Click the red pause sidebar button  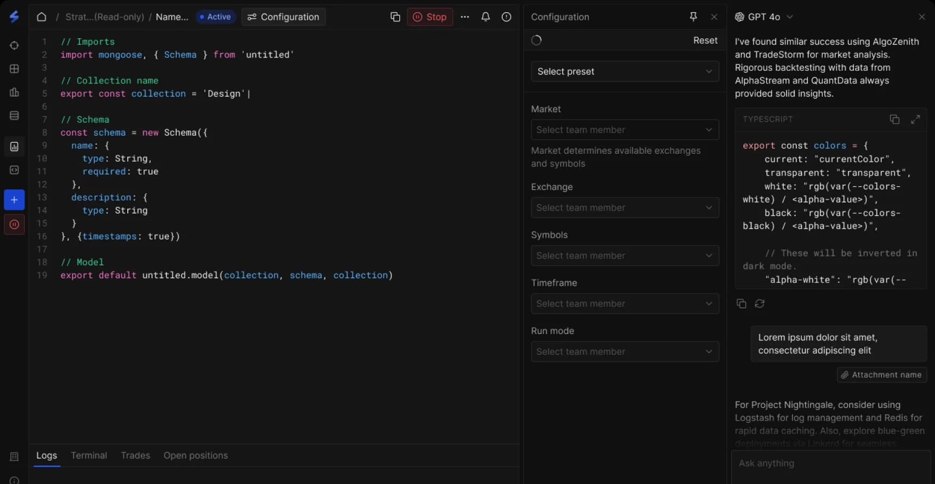coord(14,224)
